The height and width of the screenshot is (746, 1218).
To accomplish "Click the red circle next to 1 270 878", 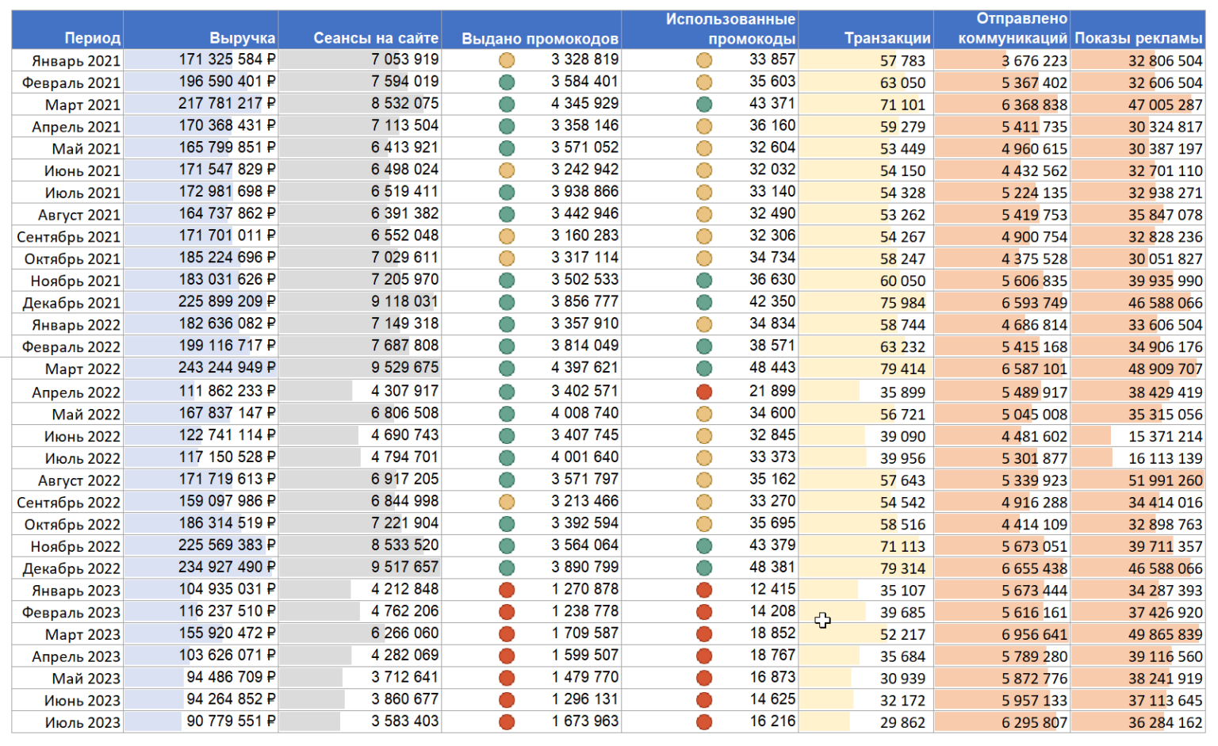I will (507, 590).
